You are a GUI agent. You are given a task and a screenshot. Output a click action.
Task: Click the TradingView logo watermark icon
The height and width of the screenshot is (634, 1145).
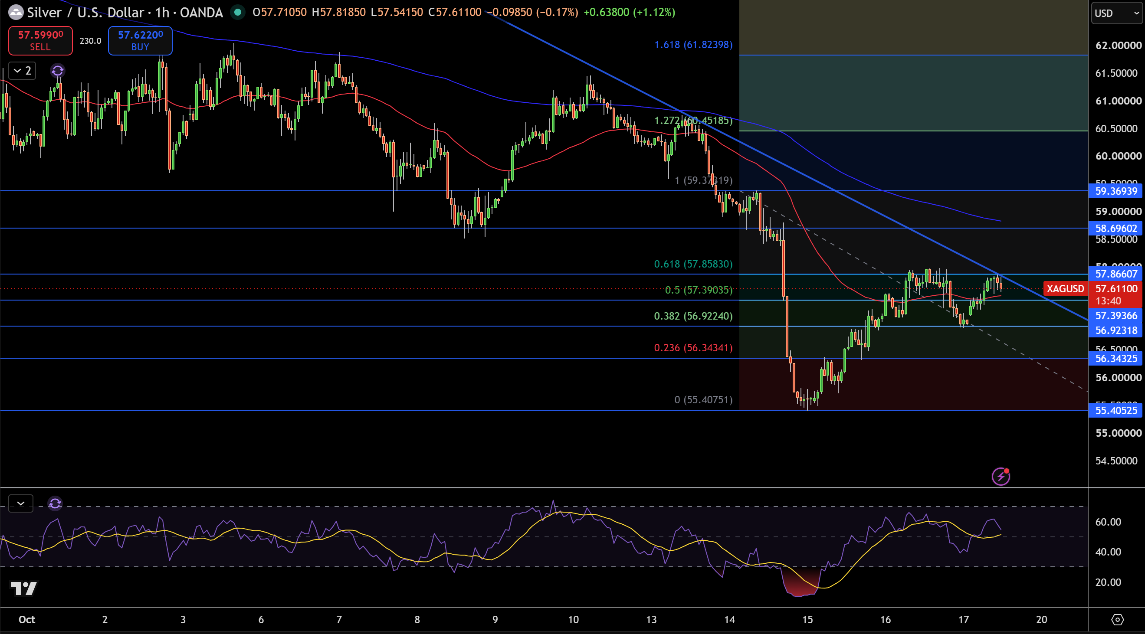click(24, 588)
